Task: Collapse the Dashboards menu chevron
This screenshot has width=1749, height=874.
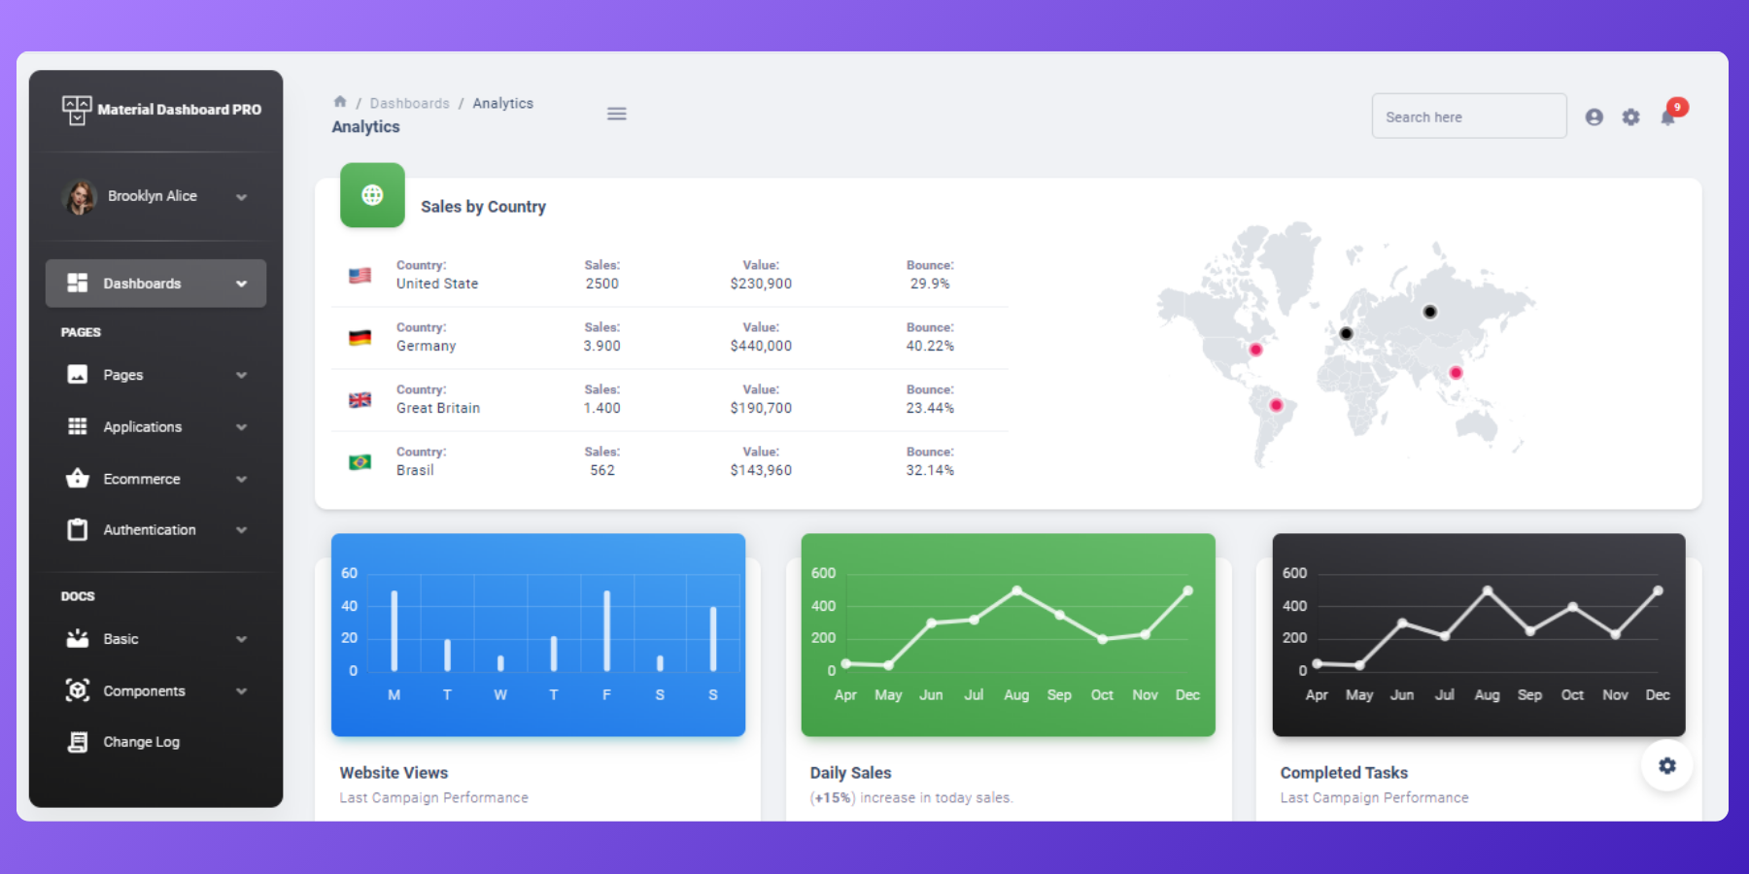Action: tap(242, 284)
